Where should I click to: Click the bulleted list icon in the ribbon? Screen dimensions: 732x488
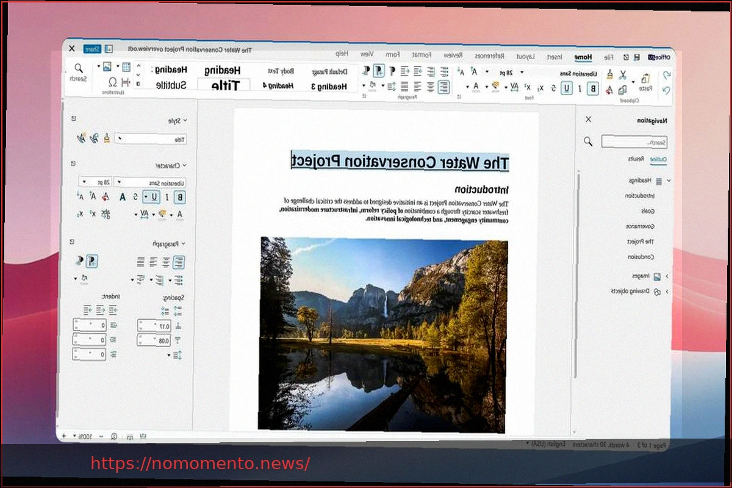coord(444,71)
